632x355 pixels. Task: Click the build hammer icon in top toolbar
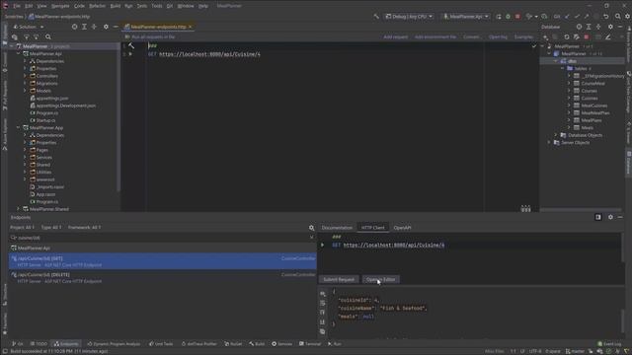tap(376, 17)
